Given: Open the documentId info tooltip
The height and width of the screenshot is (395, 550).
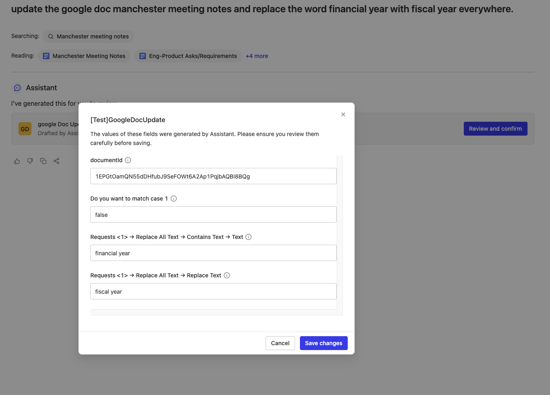Looking at the screenshot, I should [128, 160].
